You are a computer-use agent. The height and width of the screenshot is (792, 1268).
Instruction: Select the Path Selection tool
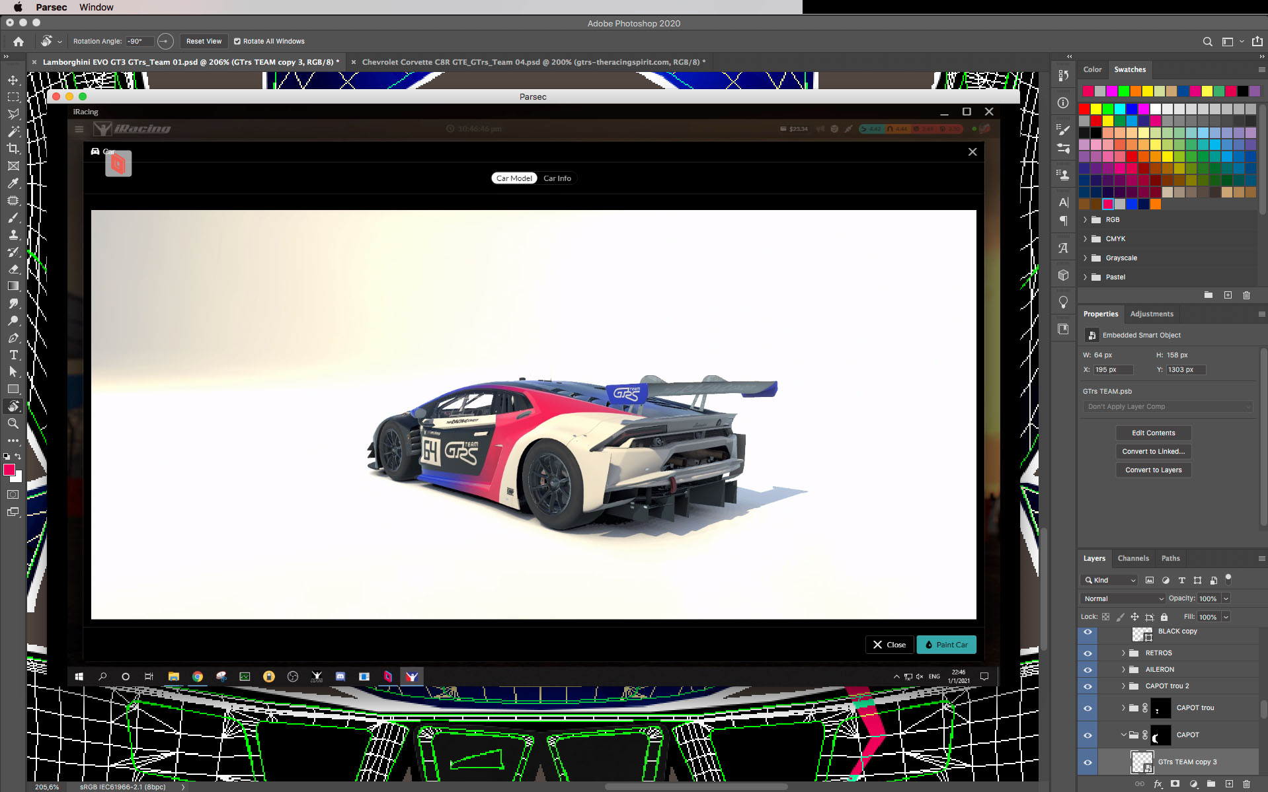click(x=13, y=372)
